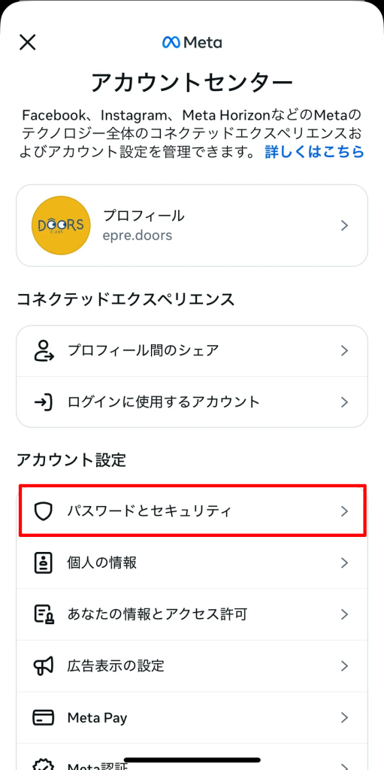384x770 pixels.
Task: Click the プロフィール間のシェア person icon
Action: pyautogui.click(x=44, y=350)
